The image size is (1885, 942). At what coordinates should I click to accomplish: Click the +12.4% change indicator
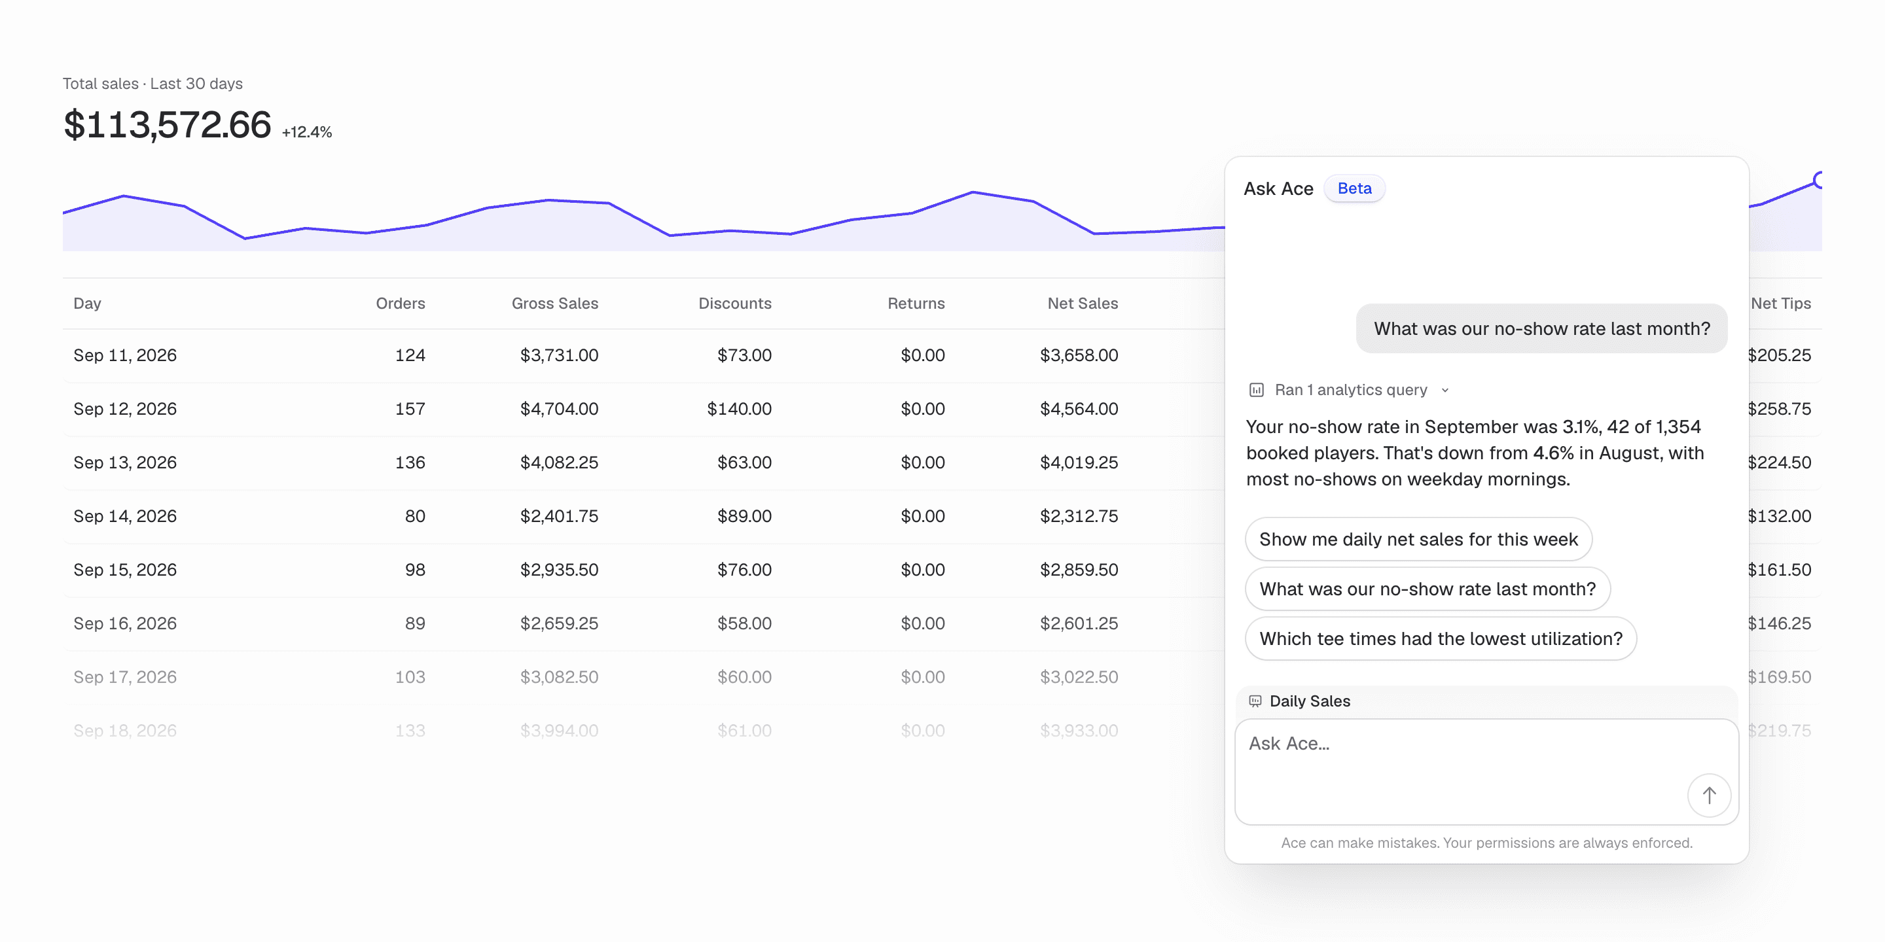pos(306,132)
